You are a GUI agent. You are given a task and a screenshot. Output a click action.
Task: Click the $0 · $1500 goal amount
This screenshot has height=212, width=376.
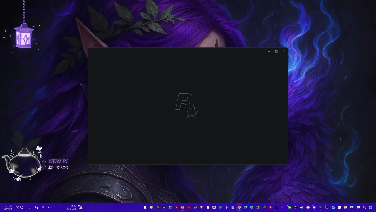58,168
